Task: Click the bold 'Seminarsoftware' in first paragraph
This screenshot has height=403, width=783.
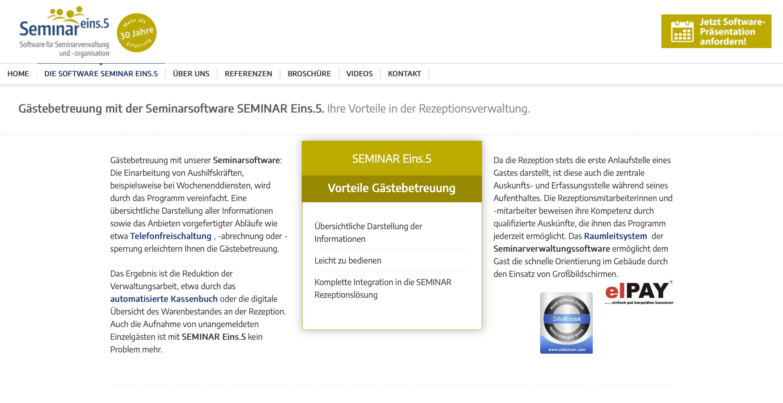Action: (246, 160)
